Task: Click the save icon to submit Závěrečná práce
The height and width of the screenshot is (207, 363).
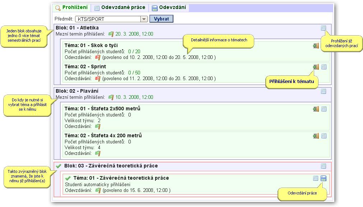Action: (x=324, y=178)
